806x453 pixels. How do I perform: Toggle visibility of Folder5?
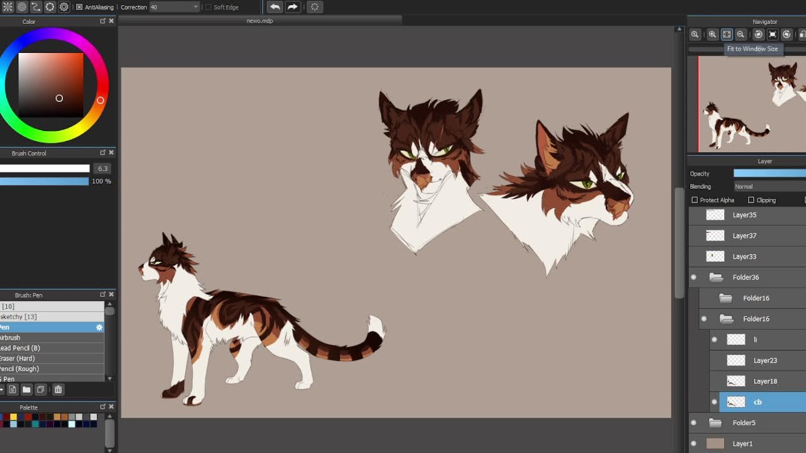[693, 423]
